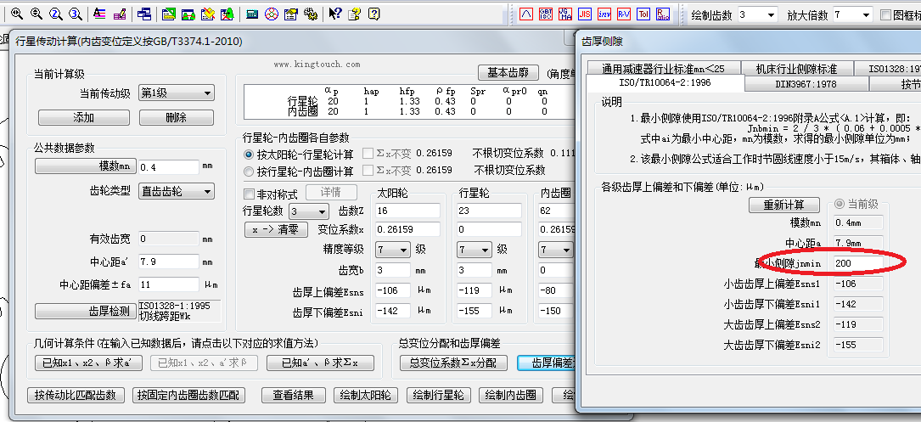This screenshot has width=921, height=422.
Task: Click the 基本齿廓 button
Action: (x=508, y=73)
